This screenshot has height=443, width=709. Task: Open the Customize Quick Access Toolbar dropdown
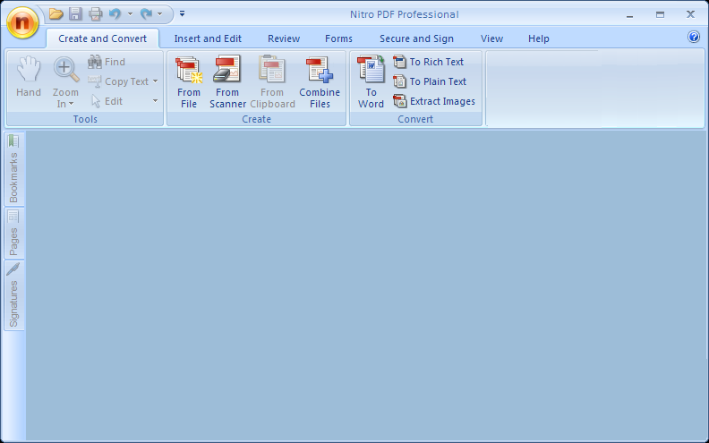[x=182, y=13]
